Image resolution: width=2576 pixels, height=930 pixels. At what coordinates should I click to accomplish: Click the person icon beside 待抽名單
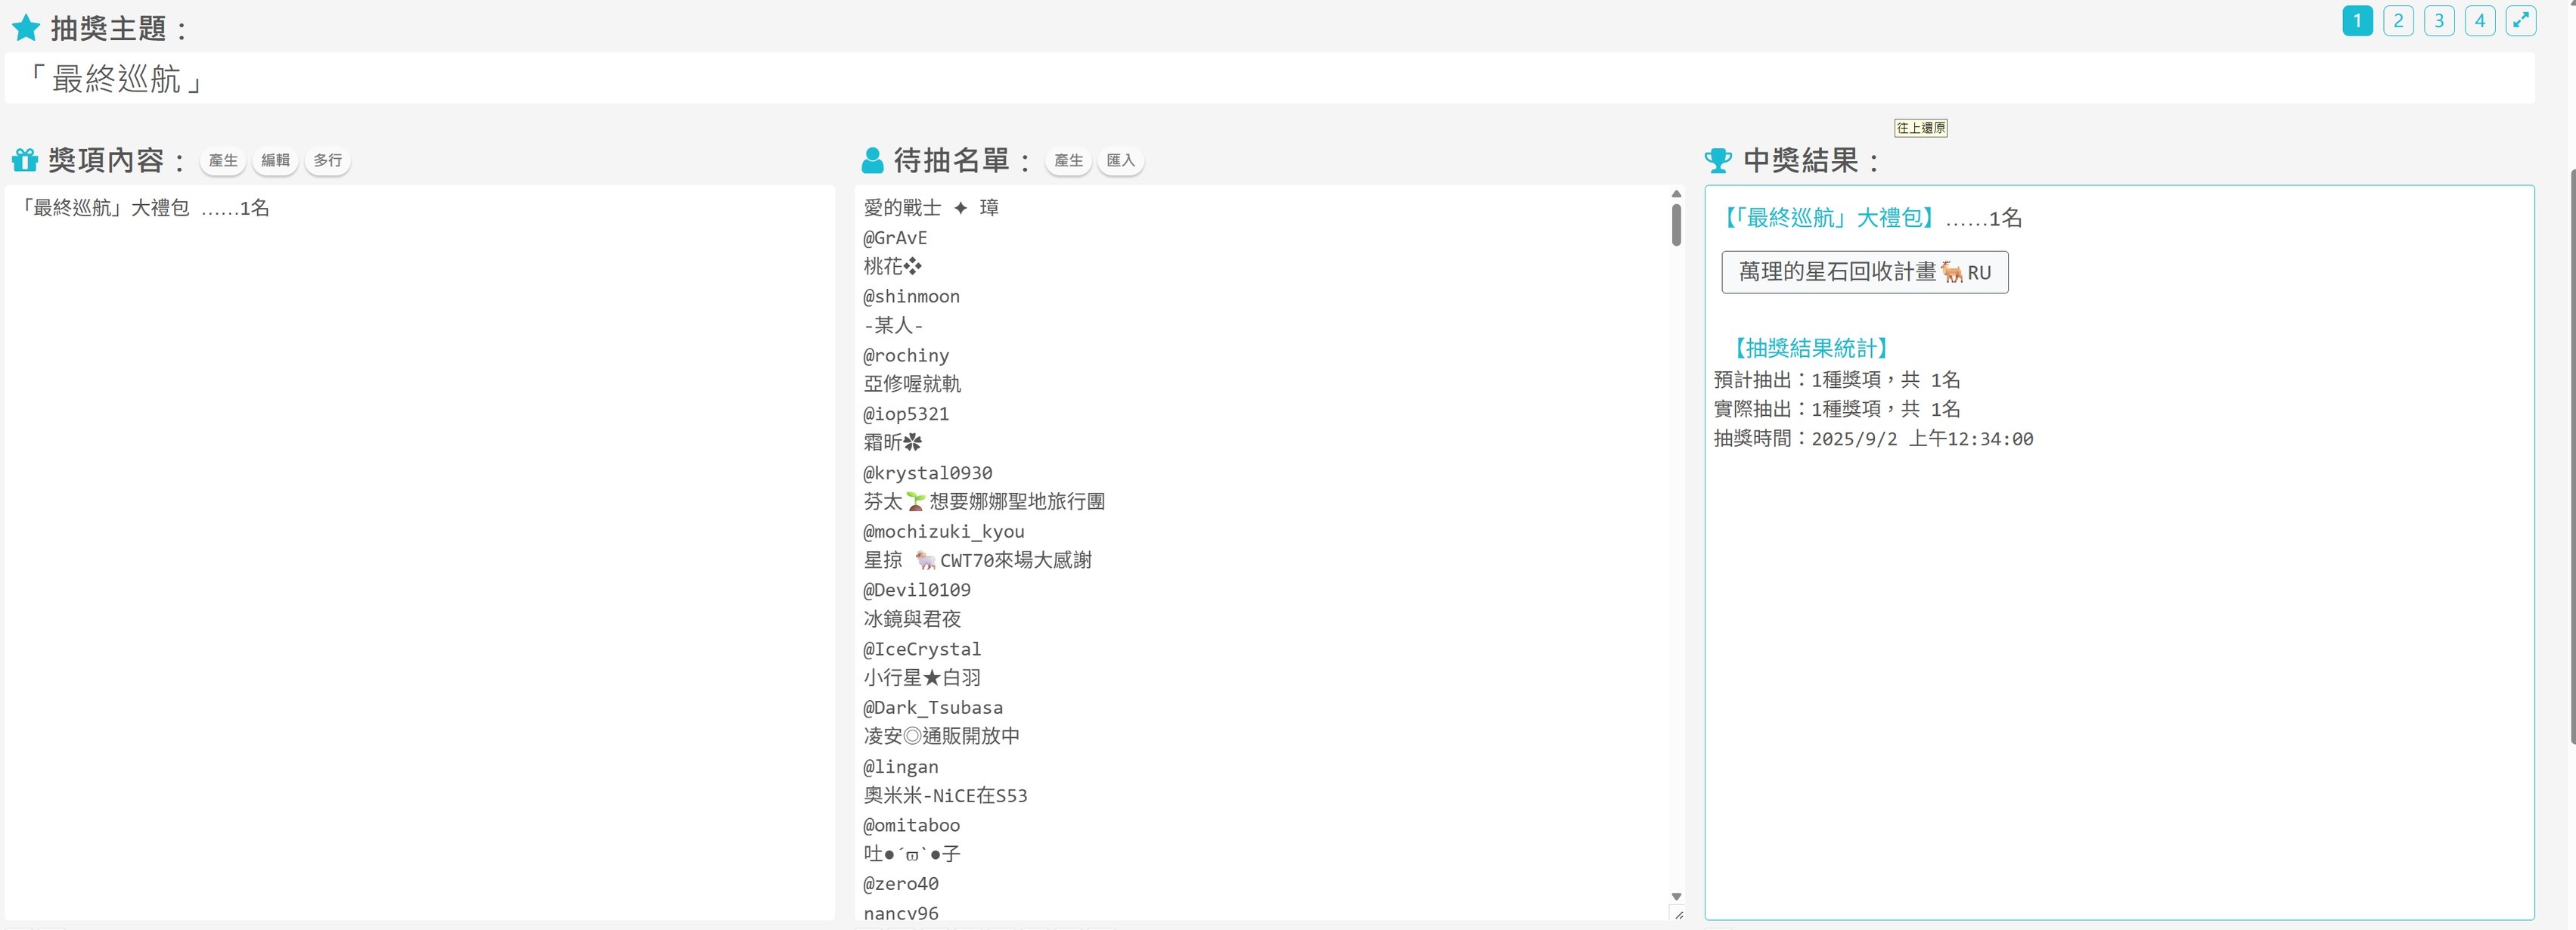pos(872,160)
